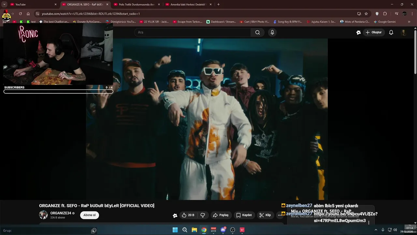This screenshot has width=417, height=235.
Task: Open the volume speaker tray icon
Action: [395, 230]
